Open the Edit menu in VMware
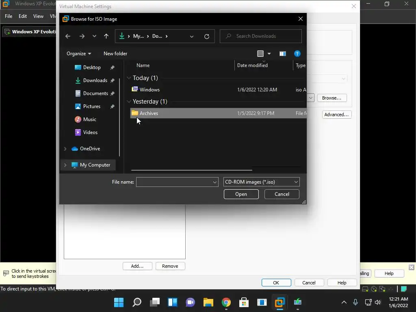The width and height of the screenshot is (416, 312). (23, 16)
